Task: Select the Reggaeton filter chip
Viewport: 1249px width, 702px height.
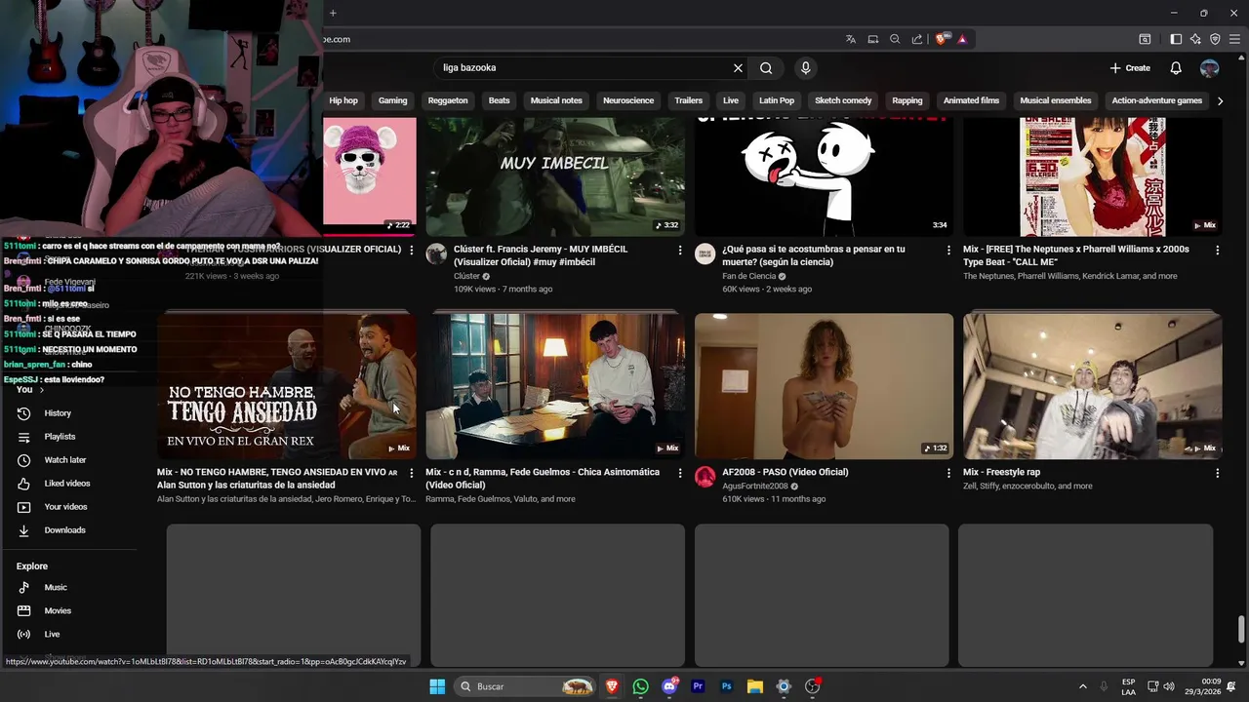Action: [x=448, y=100]
